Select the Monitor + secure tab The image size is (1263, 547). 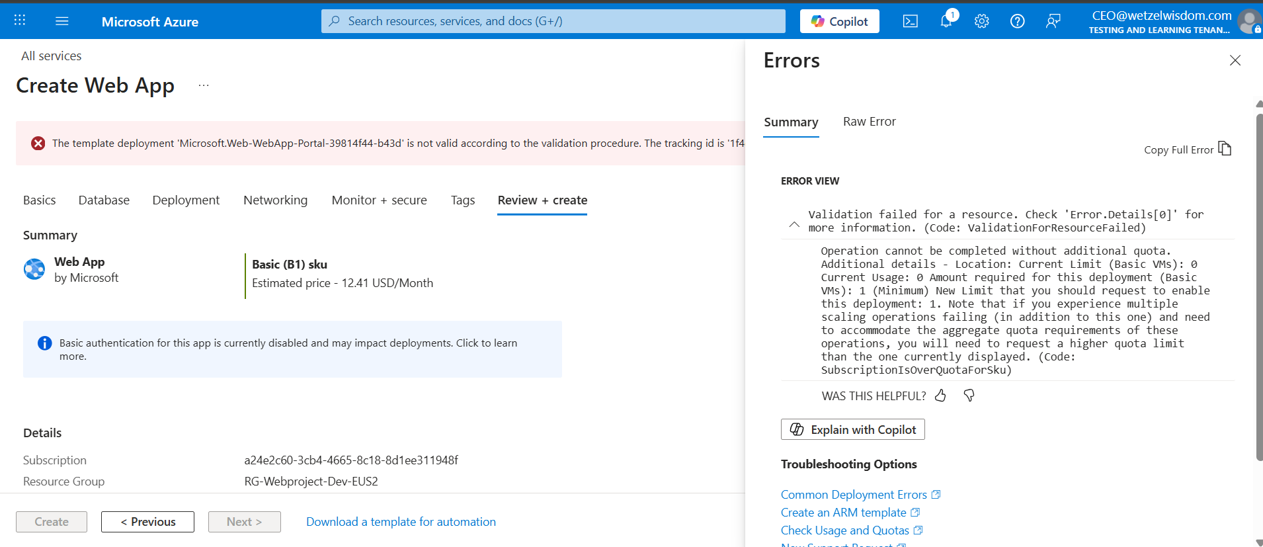click(x=379, y=200)
